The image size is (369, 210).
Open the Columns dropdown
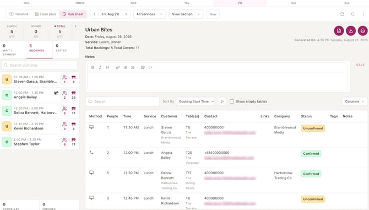pos(355,101)
